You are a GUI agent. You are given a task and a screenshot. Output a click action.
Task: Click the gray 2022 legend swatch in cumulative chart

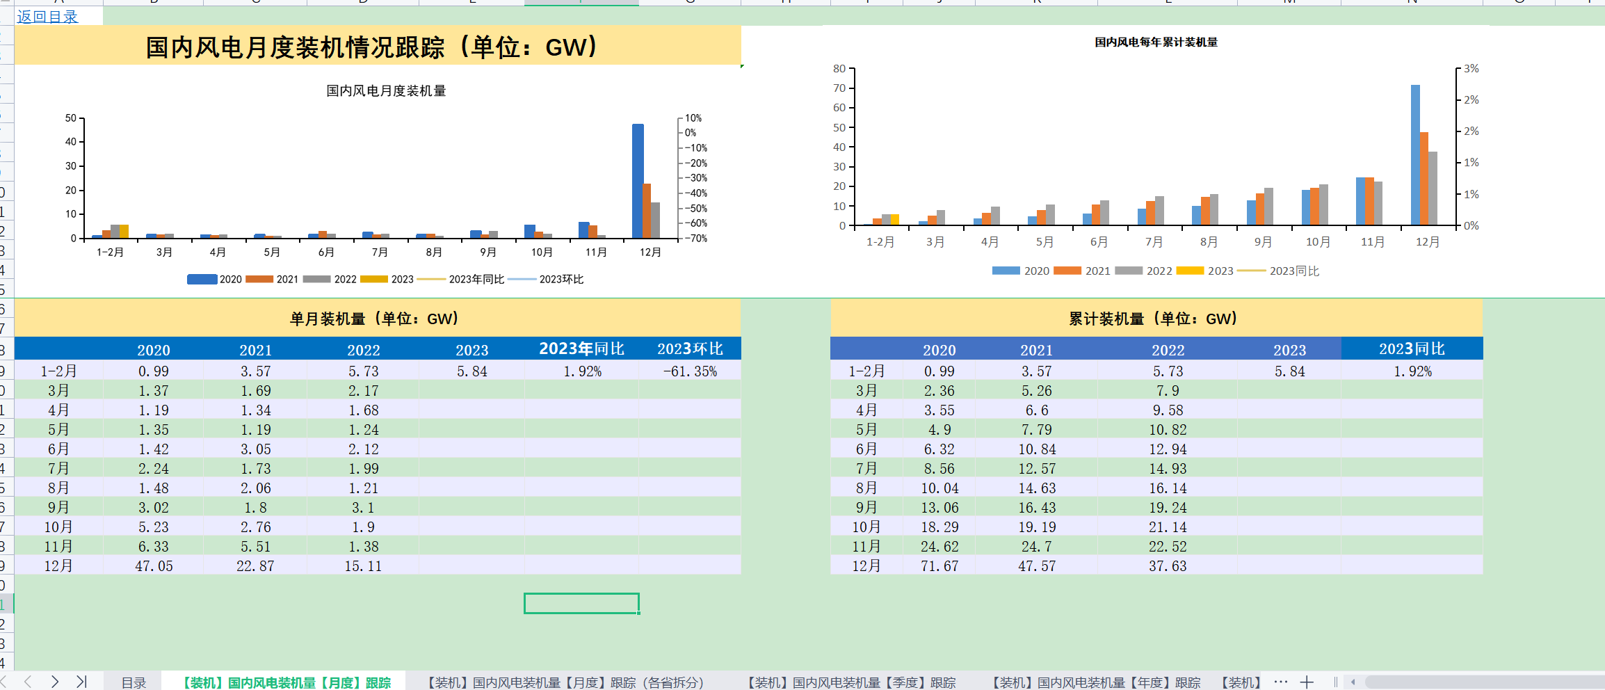point(1128,271)
